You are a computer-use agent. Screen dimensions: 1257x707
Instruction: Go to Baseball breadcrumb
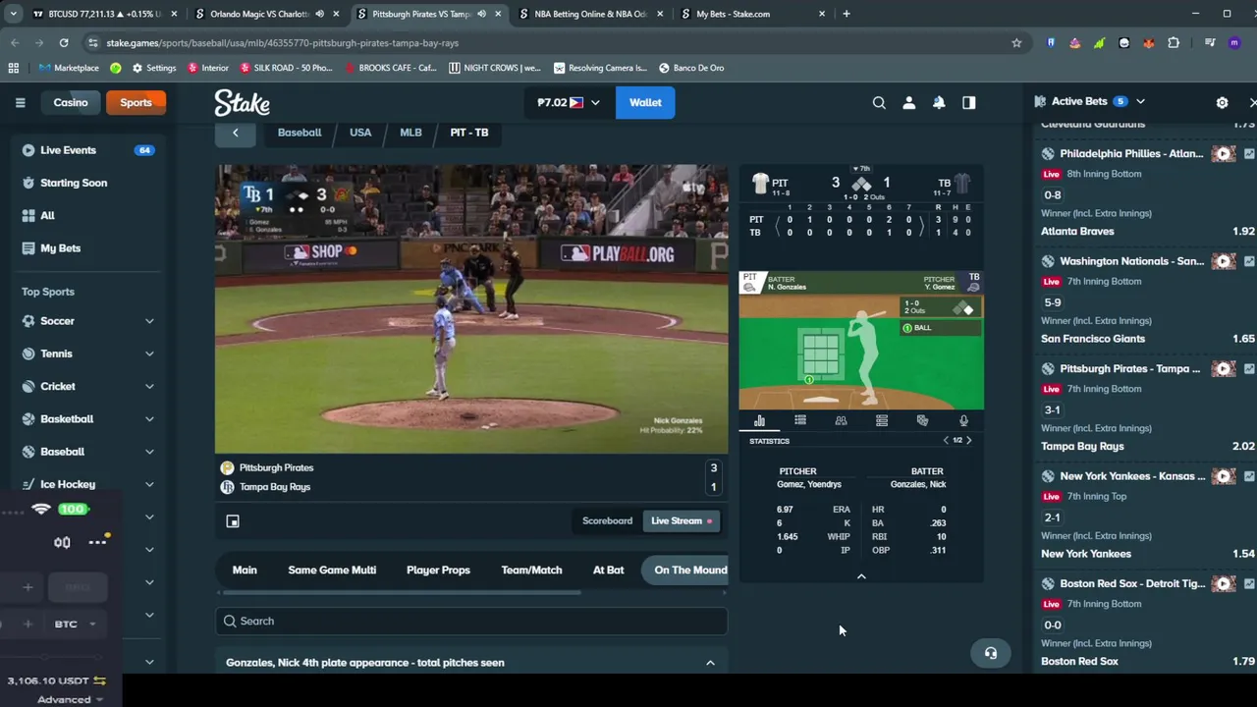pos(300,133)
